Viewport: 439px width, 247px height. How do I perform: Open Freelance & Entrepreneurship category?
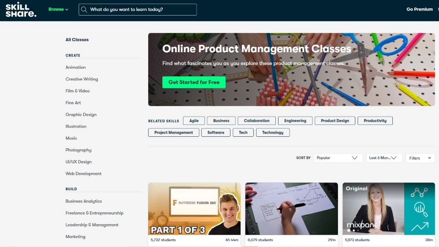tap(94, 213)
